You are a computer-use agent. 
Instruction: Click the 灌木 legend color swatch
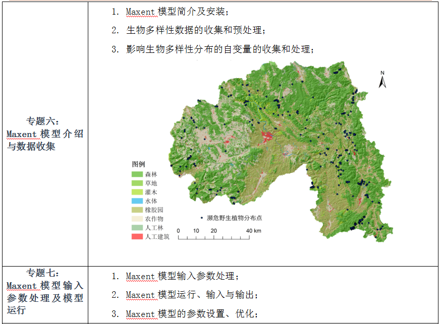pos(137,192)
